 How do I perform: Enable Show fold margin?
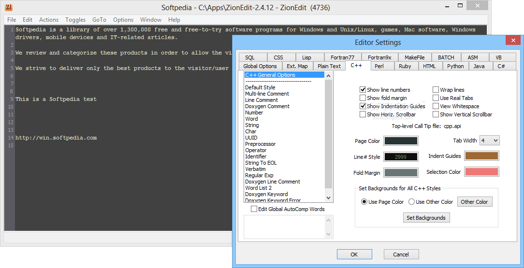[x=363, y=98]
